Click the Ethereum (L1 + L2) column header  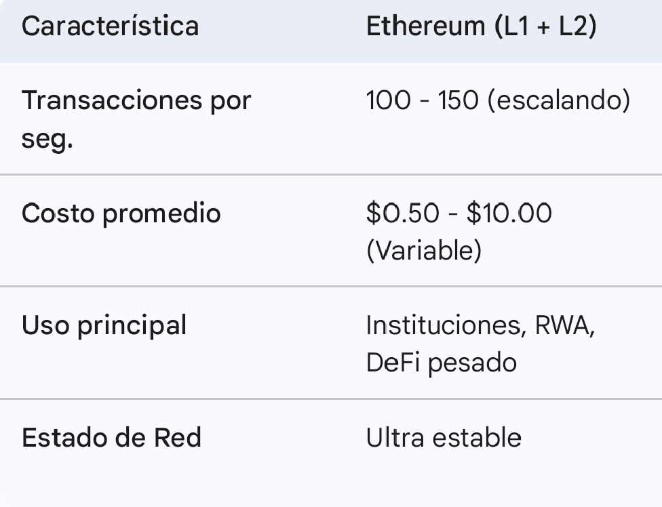pyautogui.click(x=481, y=26)
